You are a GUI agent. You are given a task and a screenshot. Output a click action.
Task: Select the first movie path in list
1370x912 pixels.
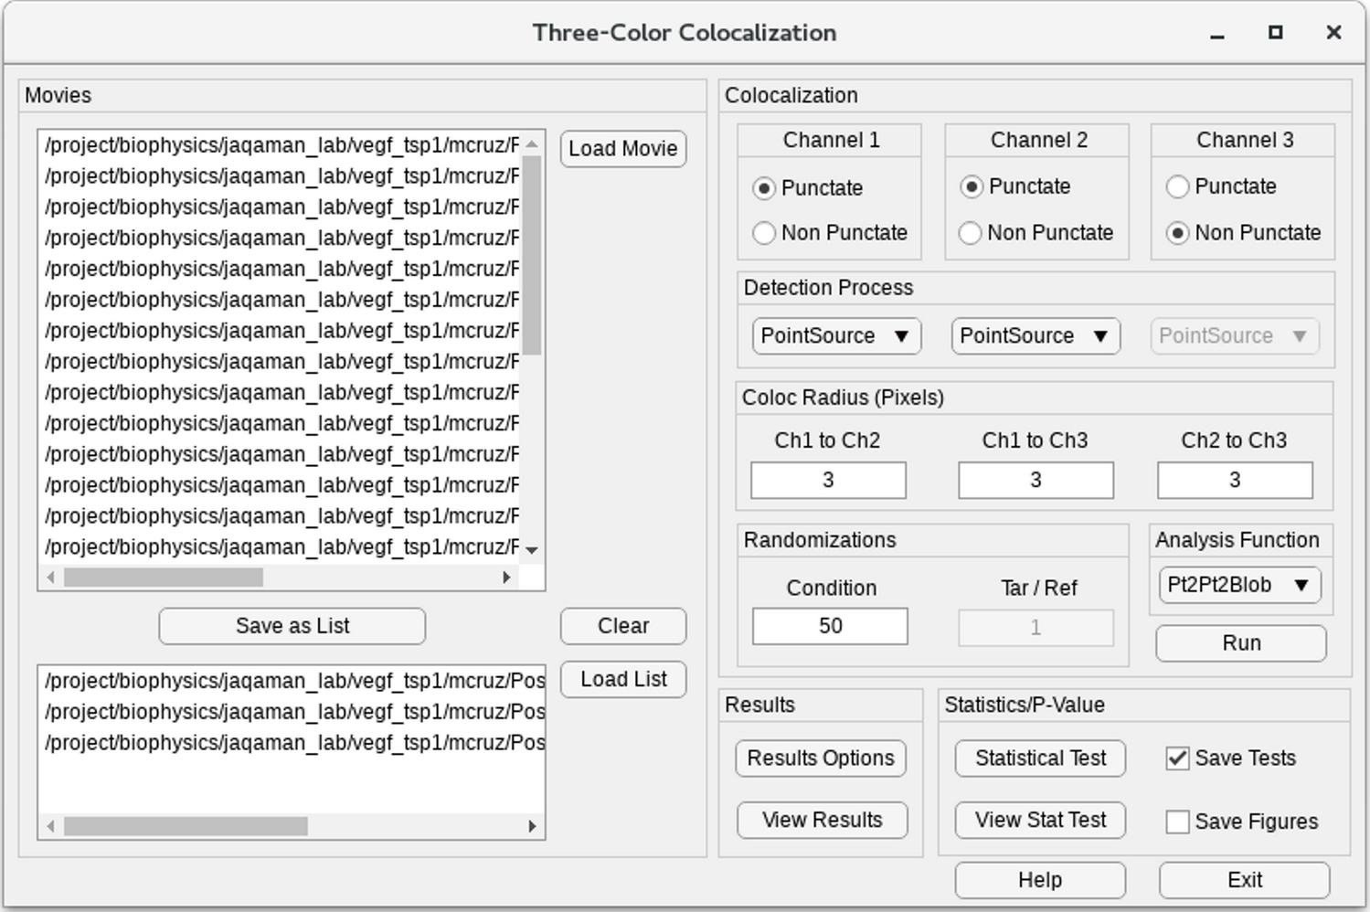tap(281, 145)
